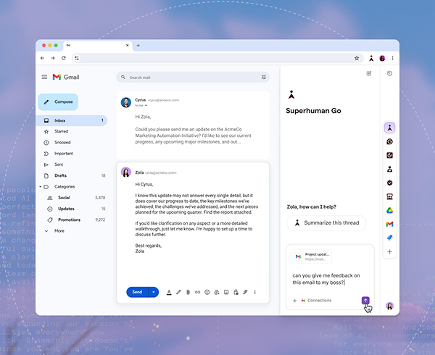Start a new chat in Superhuman Go
435x355 pixels.
click(369, 73)
